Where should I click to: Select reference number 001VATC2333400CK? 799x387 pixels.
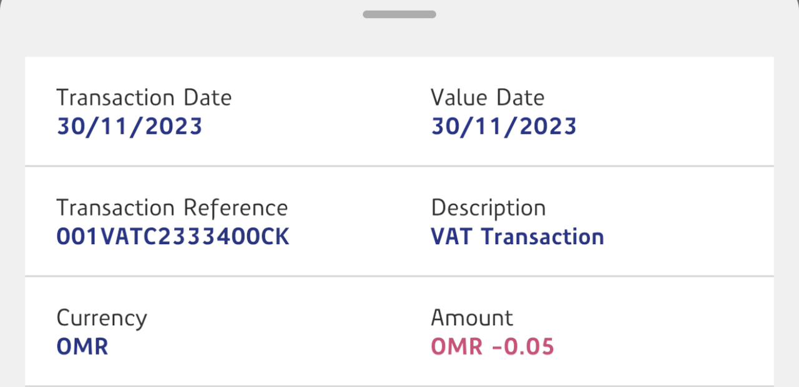coord(172,237)
